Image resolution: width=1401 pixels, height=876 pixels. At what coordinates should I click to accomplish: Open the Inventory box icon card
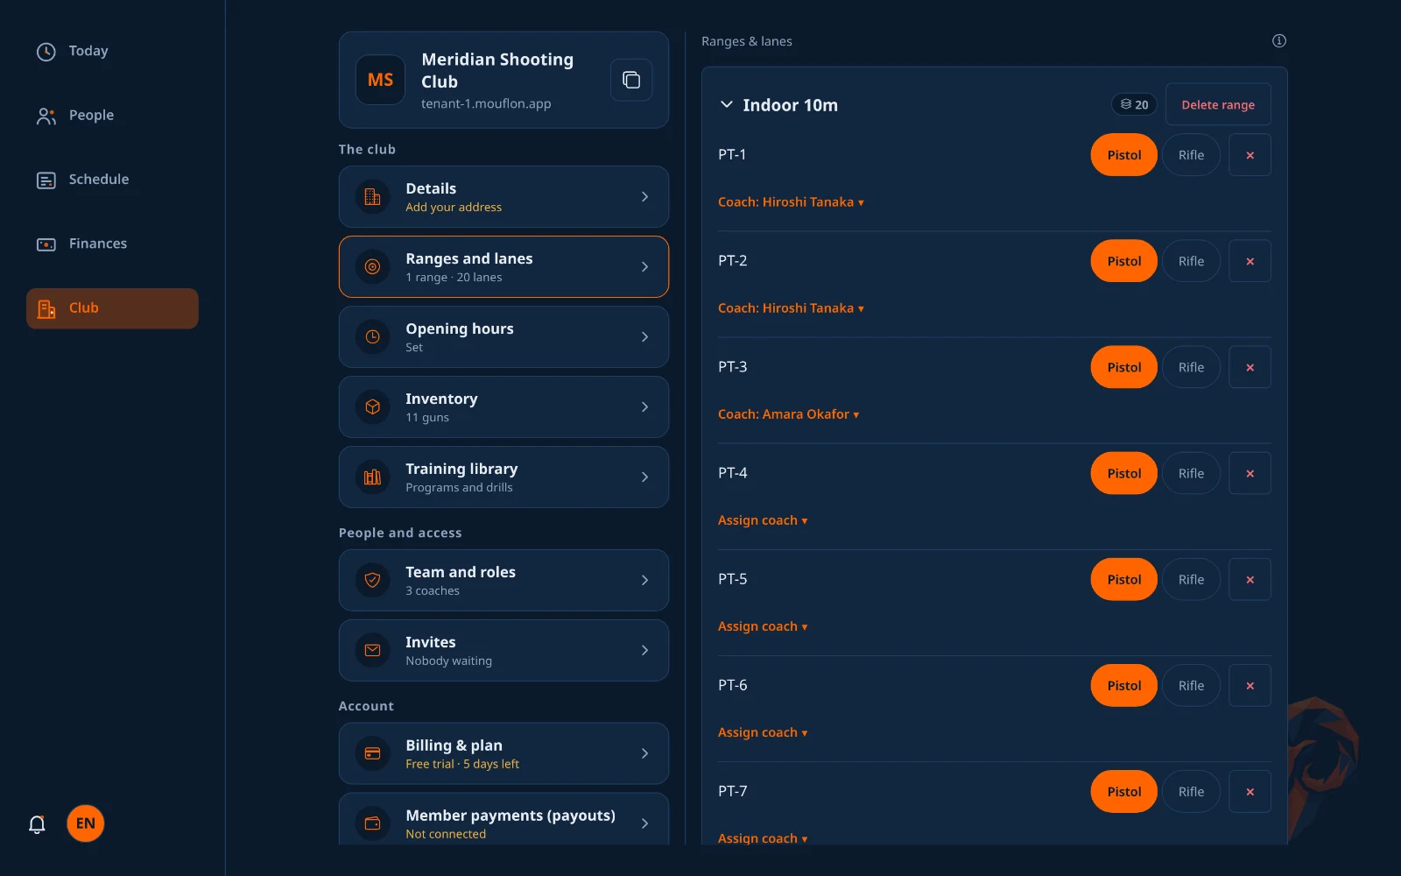(x=503, y=407)
